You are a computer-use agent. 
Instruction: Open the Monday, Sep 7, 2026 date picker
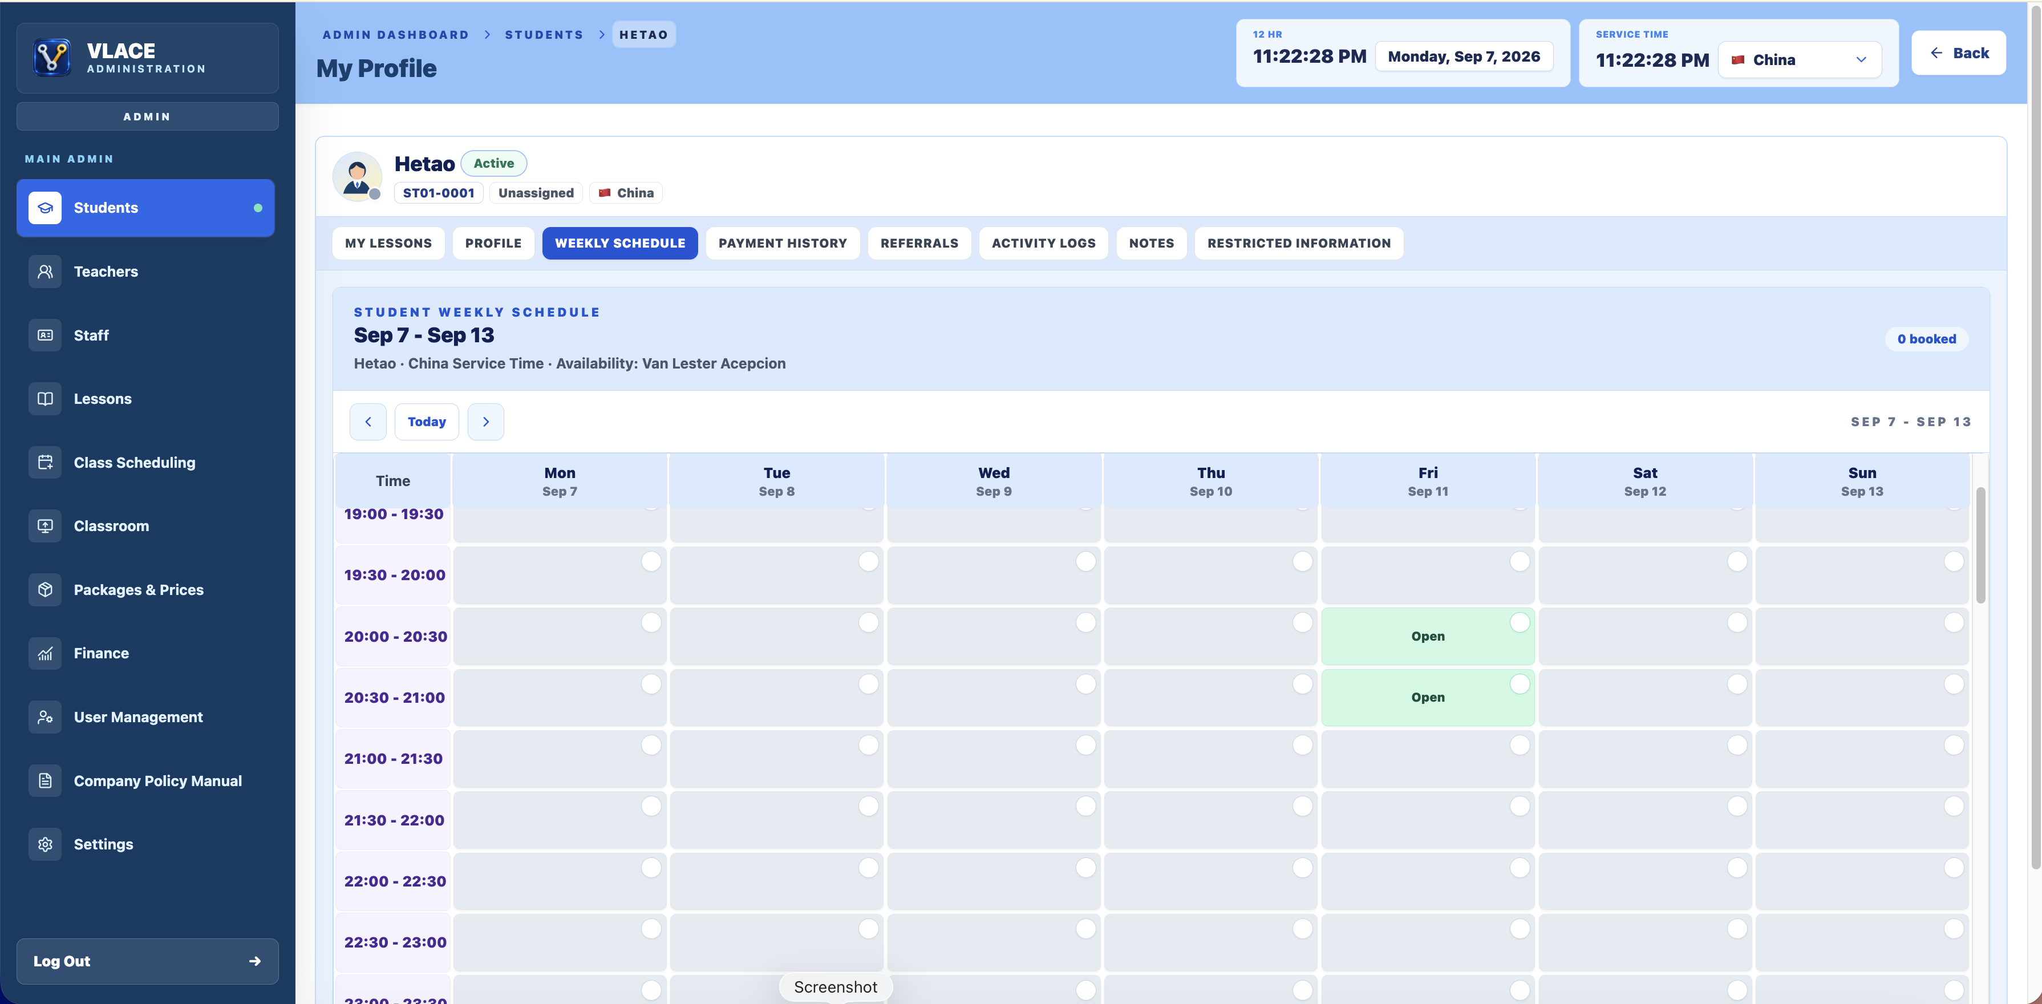point(1463,56)
